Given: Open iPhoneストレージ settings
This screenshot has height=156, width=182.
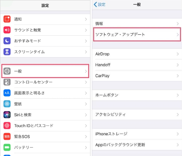Looking at the screenshot, I should (111, 134).
